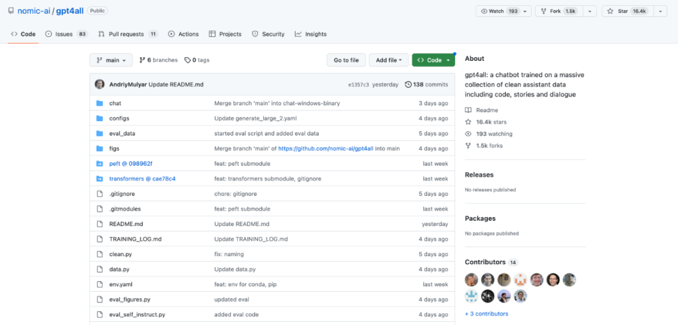
Task: Open commit message 'added eval code'
Action: [237, 314]
